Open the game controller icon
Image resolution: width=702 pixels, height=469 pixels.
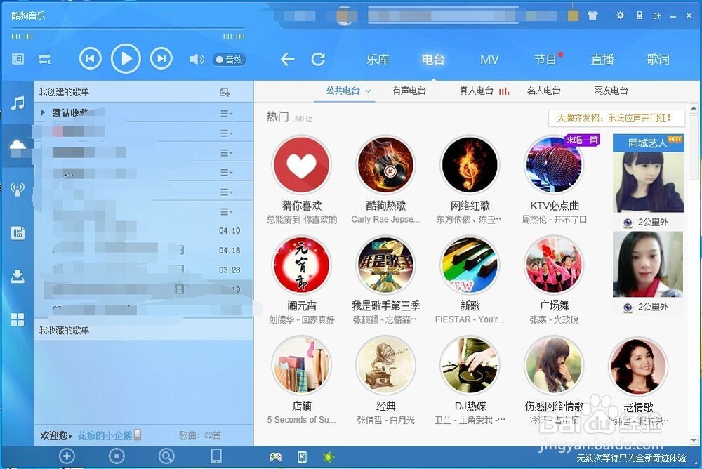(275, 457)
